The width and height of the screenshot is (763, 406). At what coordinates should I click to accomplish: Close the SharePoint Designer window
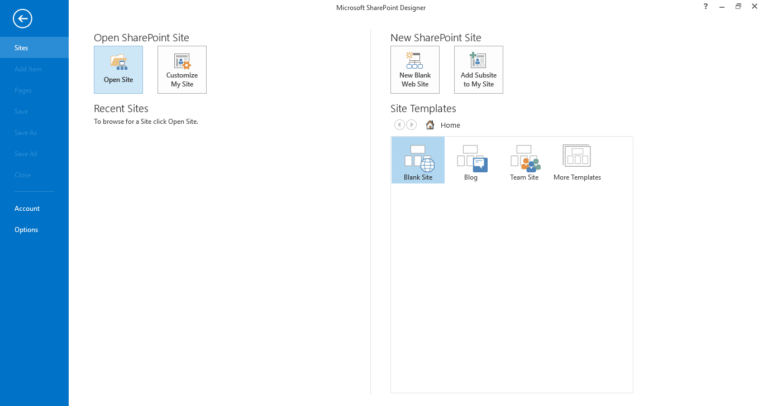coord(754,7)
